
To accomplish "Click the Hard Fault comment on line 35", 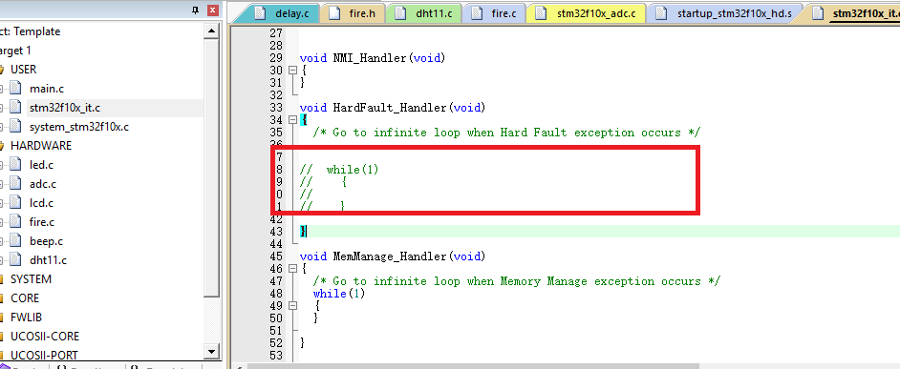I will point(506,133).
